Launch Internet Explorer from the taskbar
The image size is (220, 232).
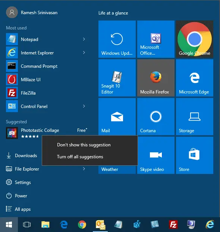(210, 225)
